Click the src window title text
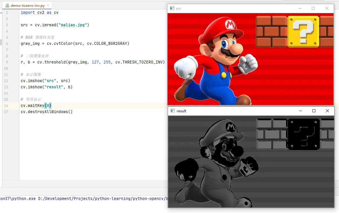The width and height of the screenshot is (339, 213). tap(179, 9)
